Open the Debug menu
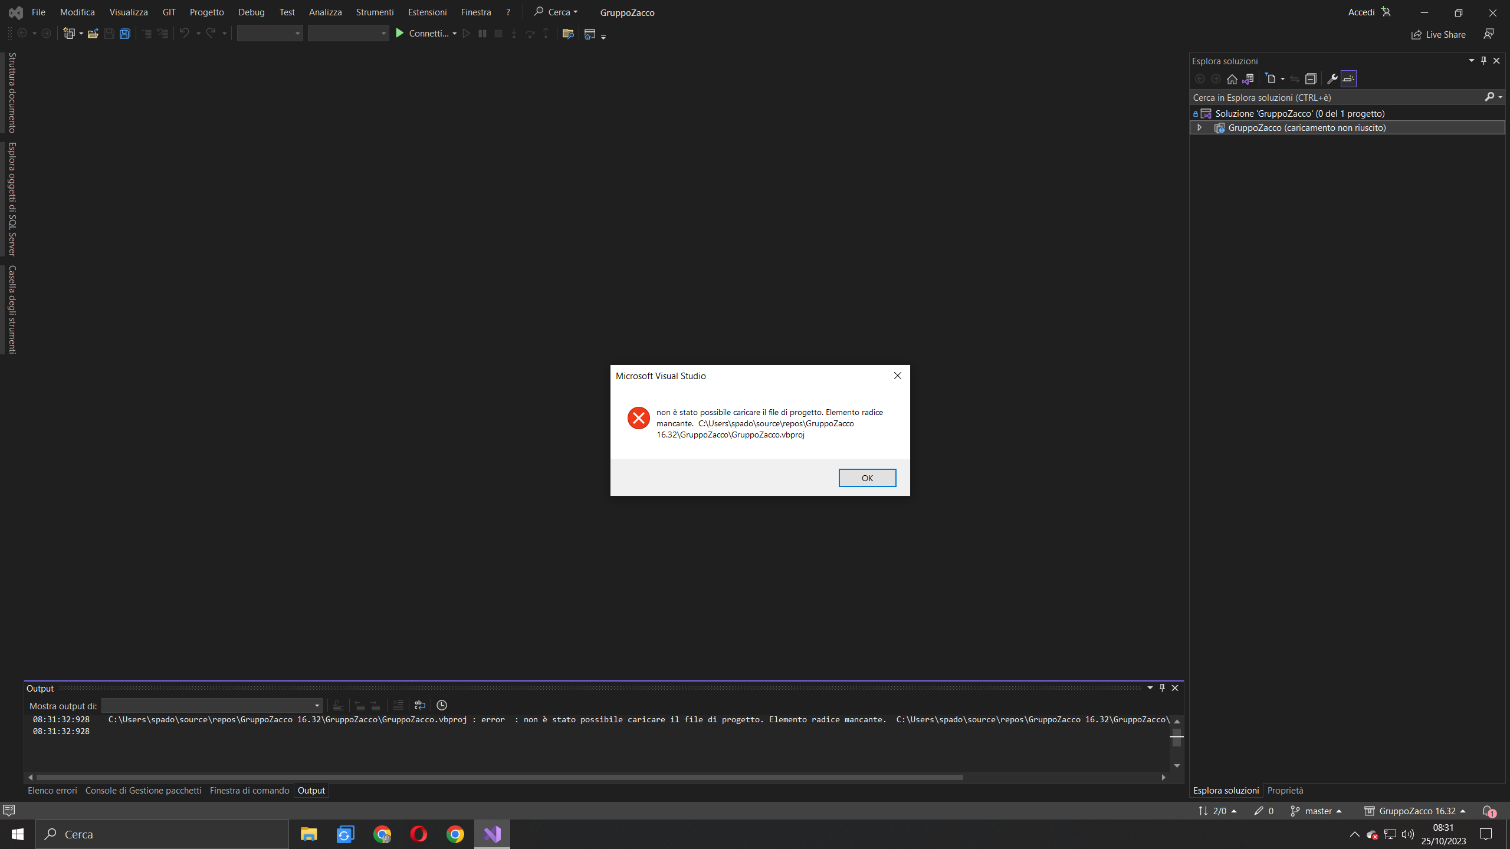The width and height of the screenshot is (1510, 849). click(251, 12)
